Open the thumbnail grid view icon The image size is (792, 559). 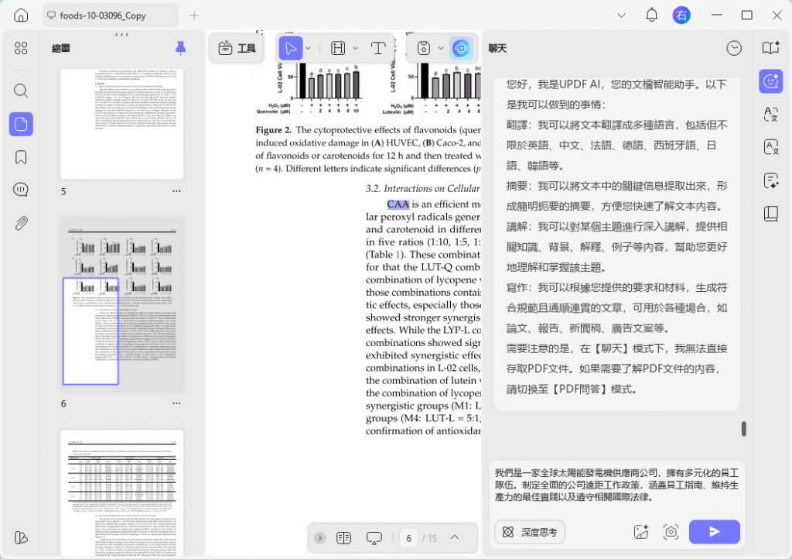(21, 48)
